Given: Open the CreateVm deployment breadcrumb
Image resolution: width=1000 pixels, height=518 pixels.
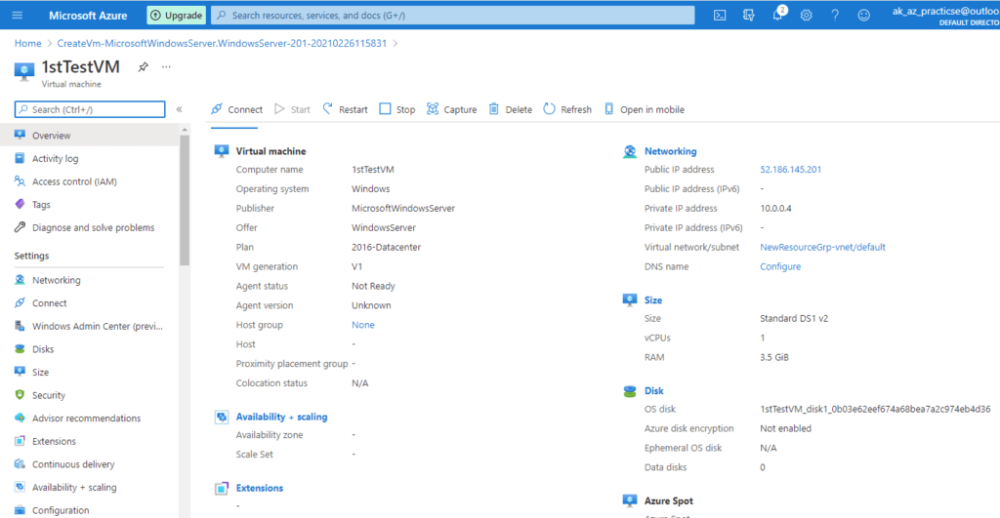Looking at the screenshot, I should tap(222, 43).
